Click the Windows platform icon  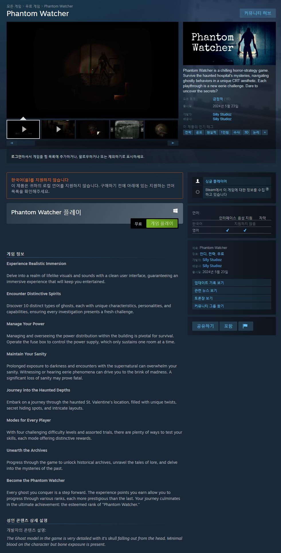[x=175, y=211]
